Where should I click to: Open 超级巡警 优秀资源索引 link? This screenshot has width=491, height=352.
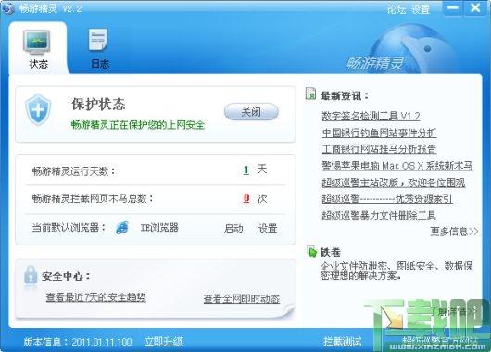click(x=387, y=198)
